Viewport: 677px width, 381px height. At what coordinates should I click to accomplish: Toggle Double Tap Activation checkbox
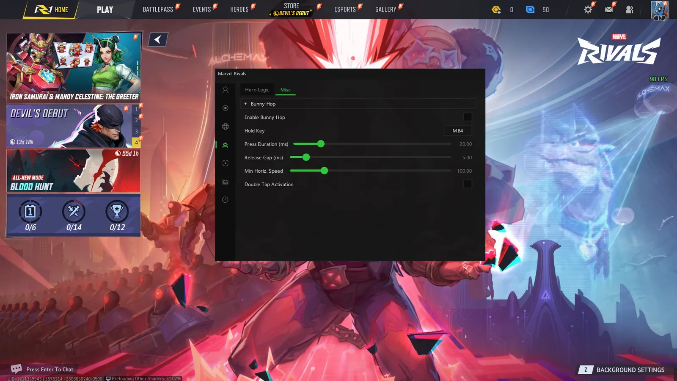[468, 184]
